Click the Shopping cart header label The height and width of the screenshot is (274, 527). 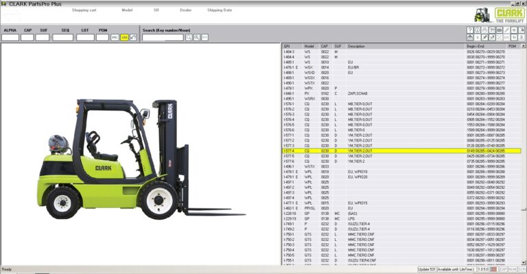84,10
